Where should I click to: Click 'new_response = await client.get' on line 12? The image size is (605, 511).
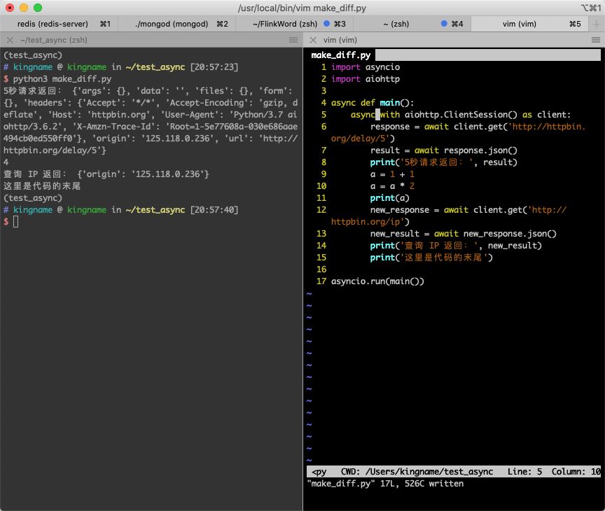point(447,210)
